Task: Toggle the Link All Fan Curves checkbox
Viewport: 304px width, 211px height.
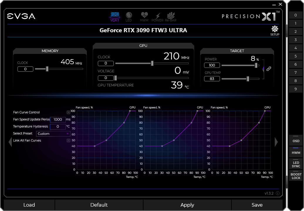Action: click(69, 140)
